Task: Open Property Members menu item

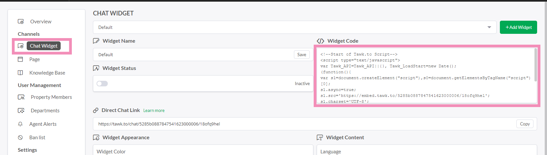Action: coord(51,97)
